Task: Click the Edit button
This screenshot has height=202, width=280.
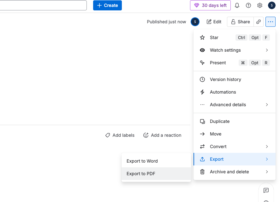Action: [214, 22]
